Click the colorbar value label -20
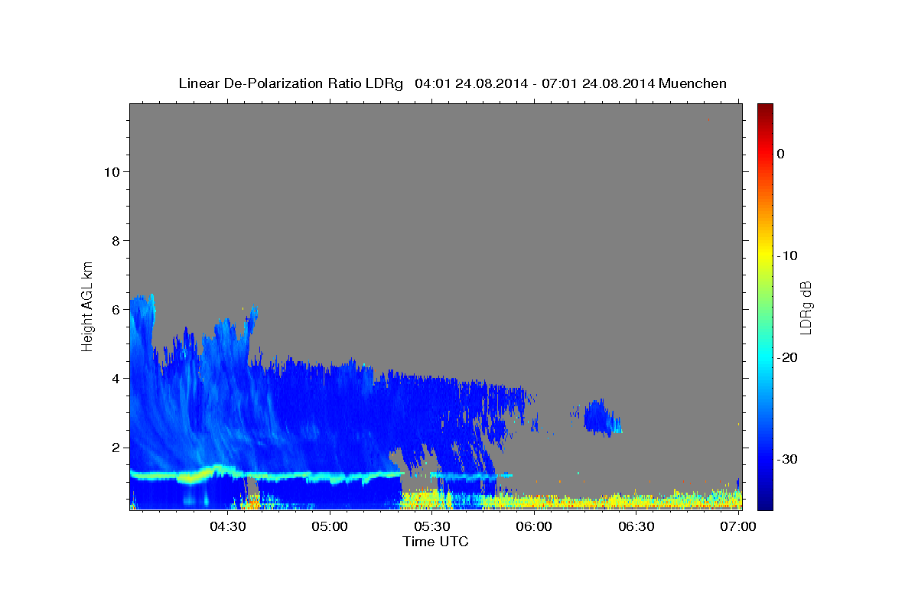The width and height of the screenshot is (918, 612). coord(787,357)
